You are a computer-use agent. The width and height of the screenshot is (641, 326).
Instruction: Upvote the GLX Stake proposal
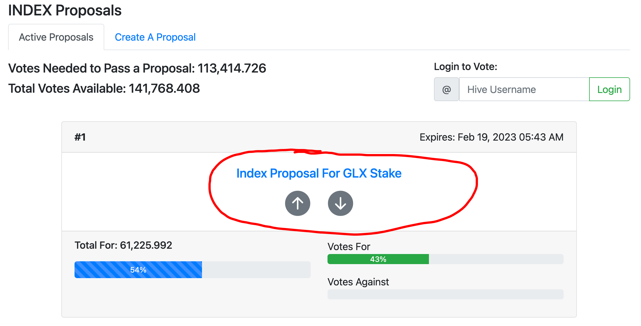[x=298, y=203]
